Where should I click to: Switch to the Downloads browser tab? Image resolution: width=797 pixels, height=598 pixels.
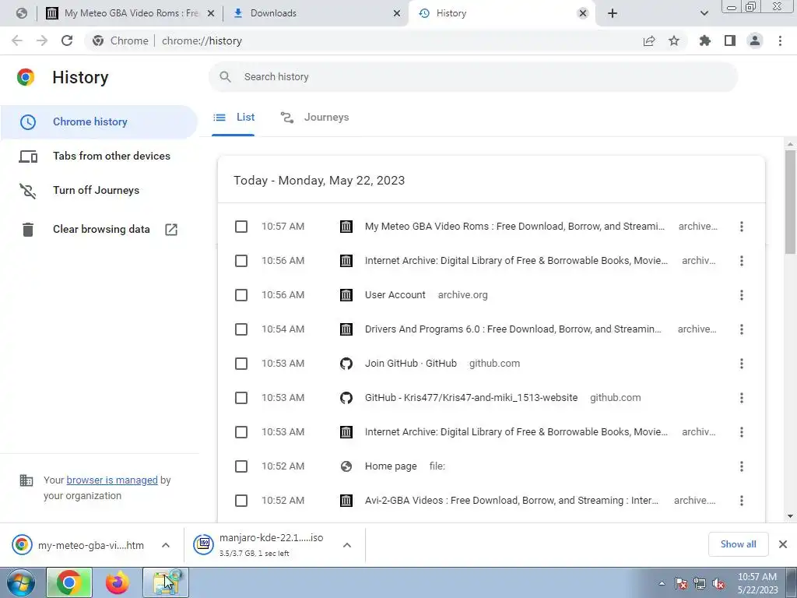pos(315,13)
